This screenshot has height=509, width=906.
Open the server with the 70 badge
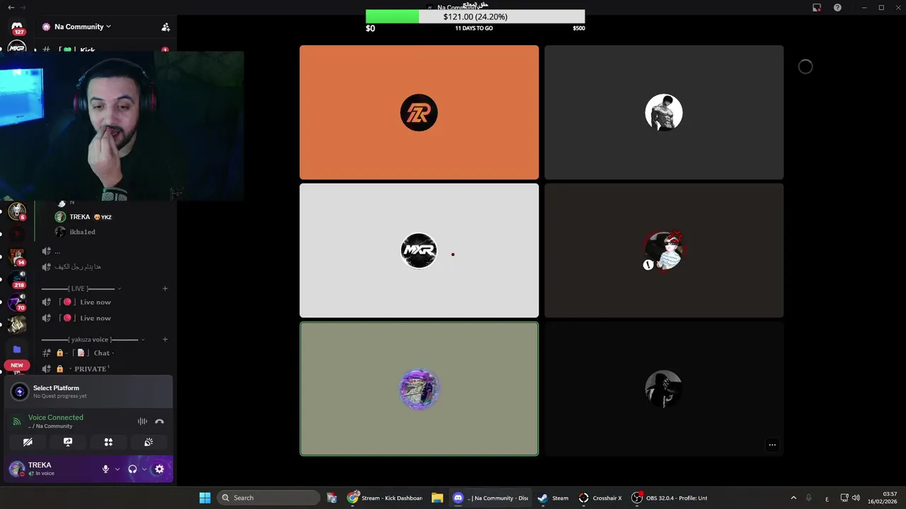[x=17, y=303]
